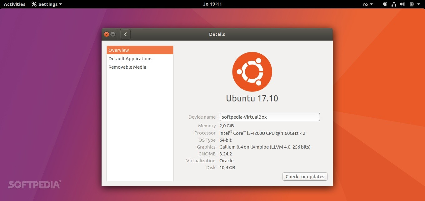425x201 pixels.
Task: Click the Ubuntu 17.10 title text
Action: 252,98
